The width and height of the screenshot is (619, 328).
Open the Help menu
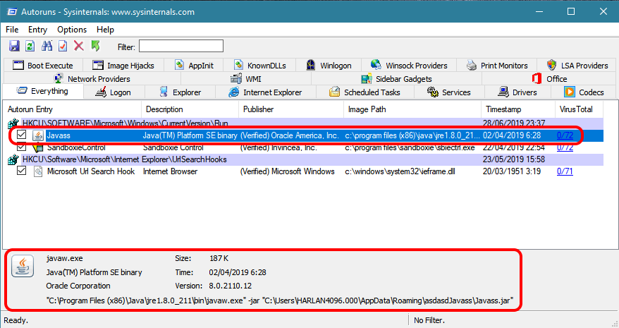(105, 30)
